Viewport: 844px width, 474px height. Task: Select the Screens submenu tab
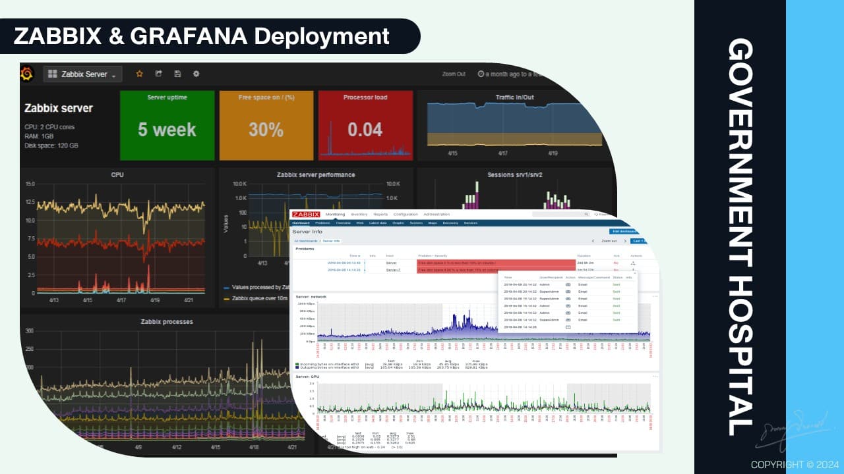tap(416, 223)
